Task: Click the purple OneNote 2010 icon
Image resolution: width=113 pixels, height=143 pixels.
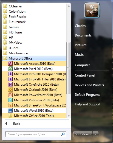Action: [10, 84]
